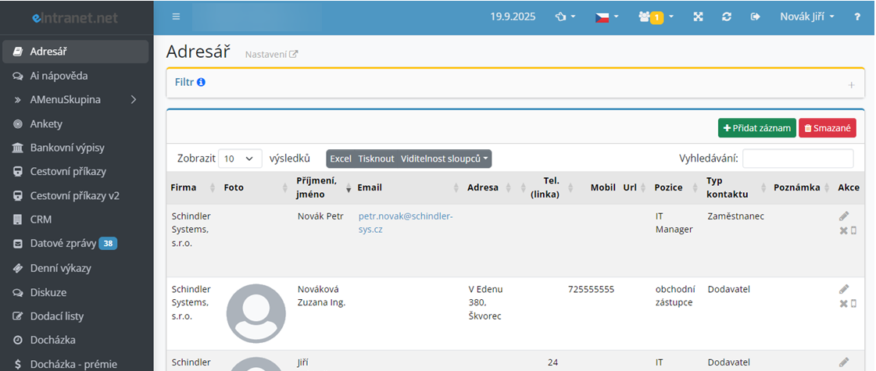Expand the AMenuSkupina sidebar group
Image resolution: width=876 pixels, height=371 pixels.
76,99
